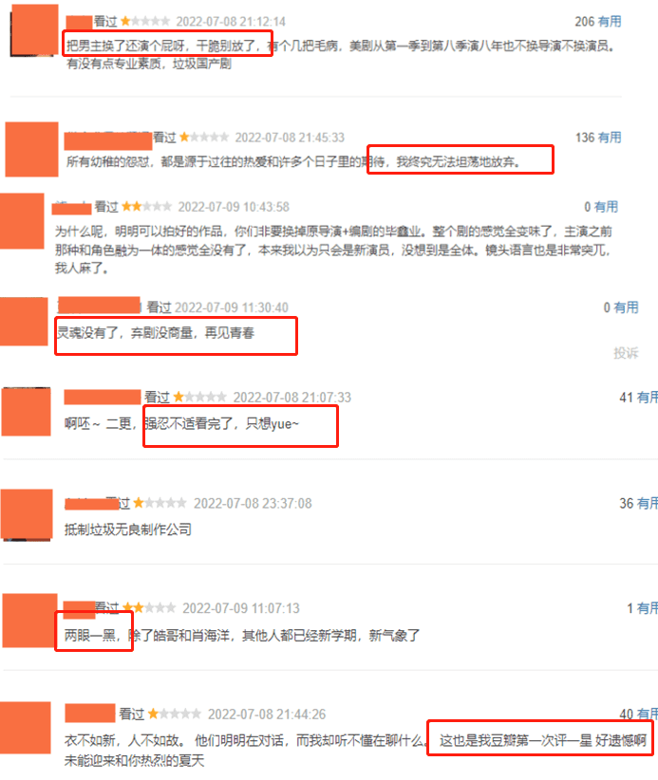The height and width of the screenshot is (780, 658).
Task: Mark the 40-vote review as 有用
Action: pyautogui.click(x=648, y=714)
